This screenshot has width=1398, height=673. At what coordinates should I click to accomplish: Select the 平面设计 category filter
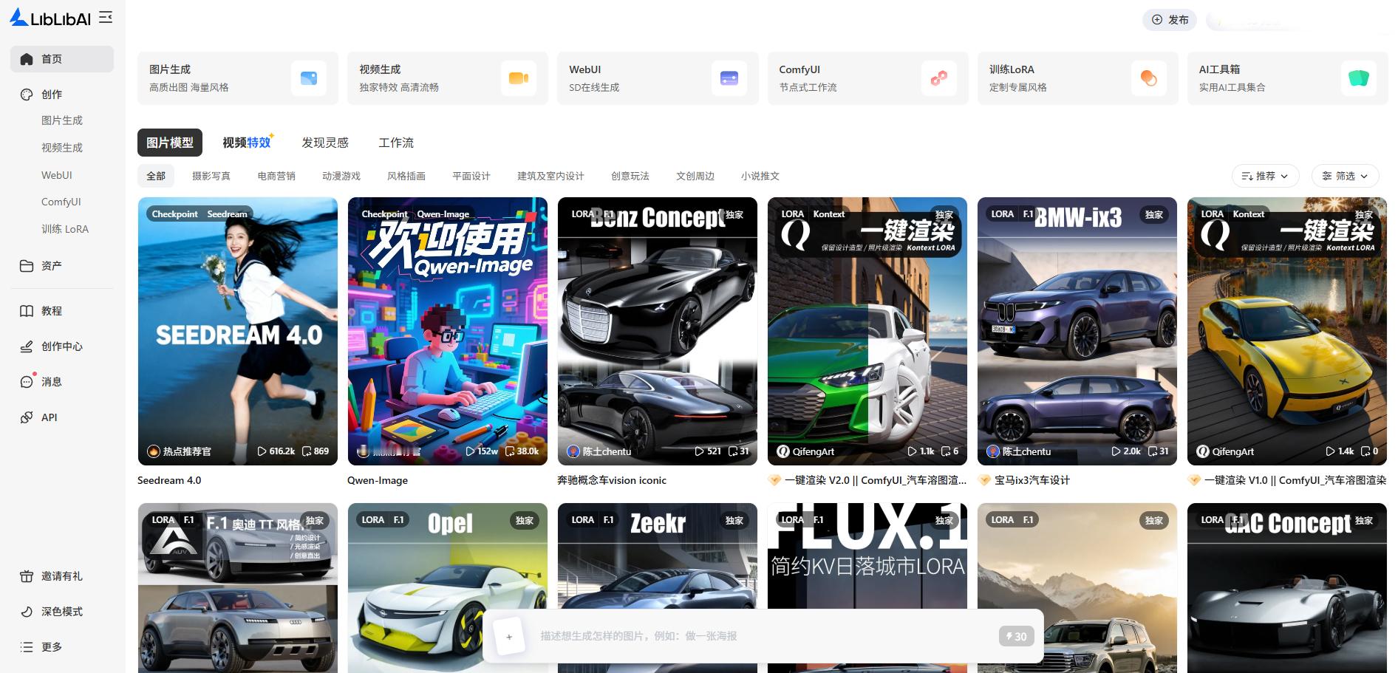[x=471, y=176]
